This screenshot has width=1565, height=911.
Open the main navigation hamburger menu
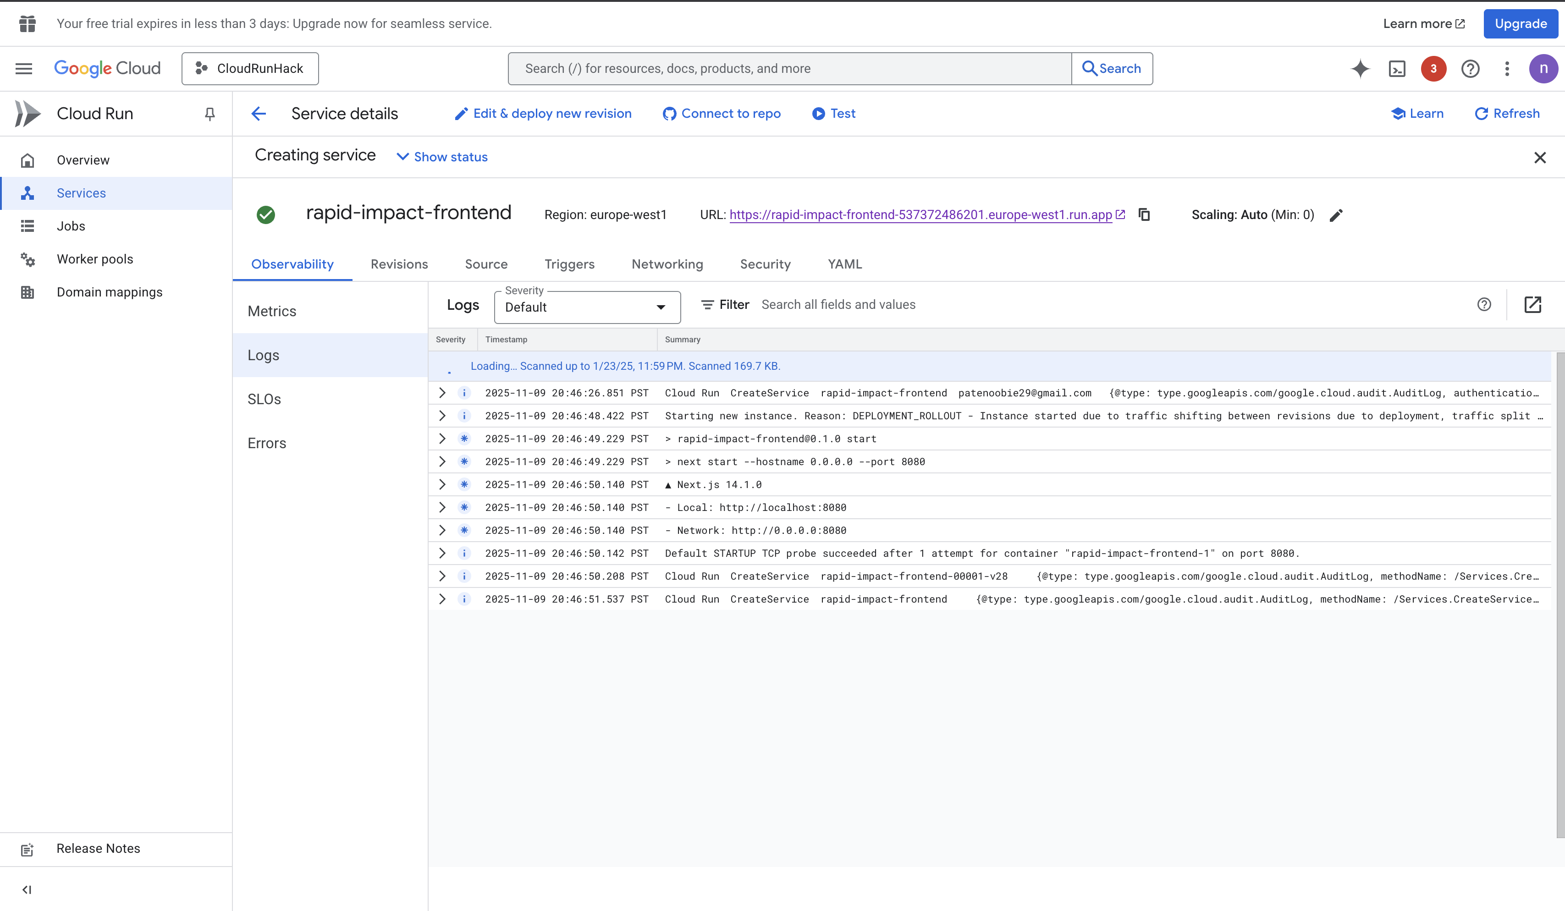[23, 68]
